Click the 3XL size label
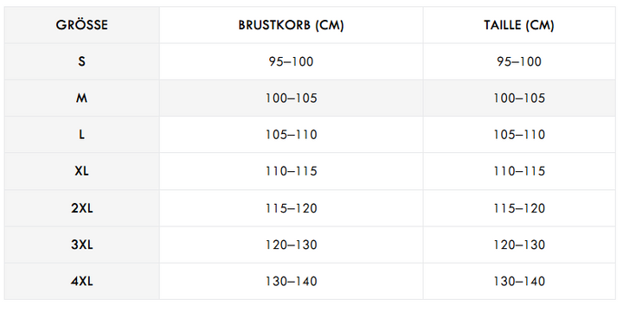This screenshot has width=623, height=318. 82,245
